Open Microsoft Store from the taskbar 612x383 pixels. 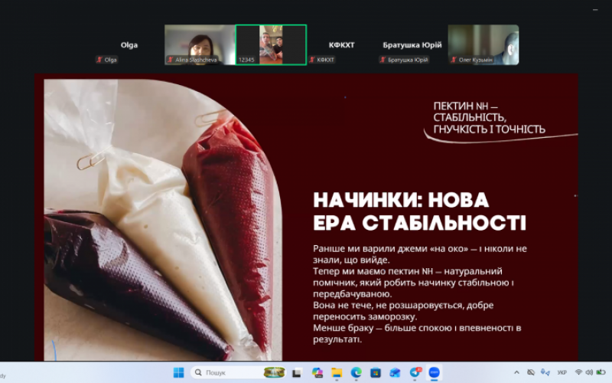point(376,372)
